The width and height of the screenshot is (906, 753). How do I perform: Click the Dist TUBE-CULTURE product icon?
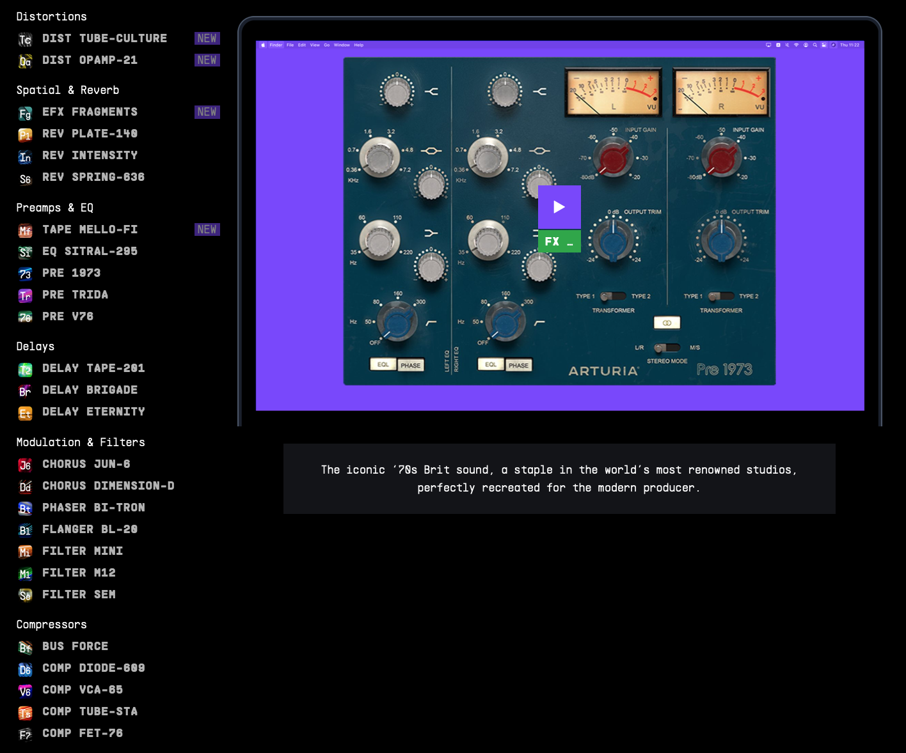coord(25,40)
